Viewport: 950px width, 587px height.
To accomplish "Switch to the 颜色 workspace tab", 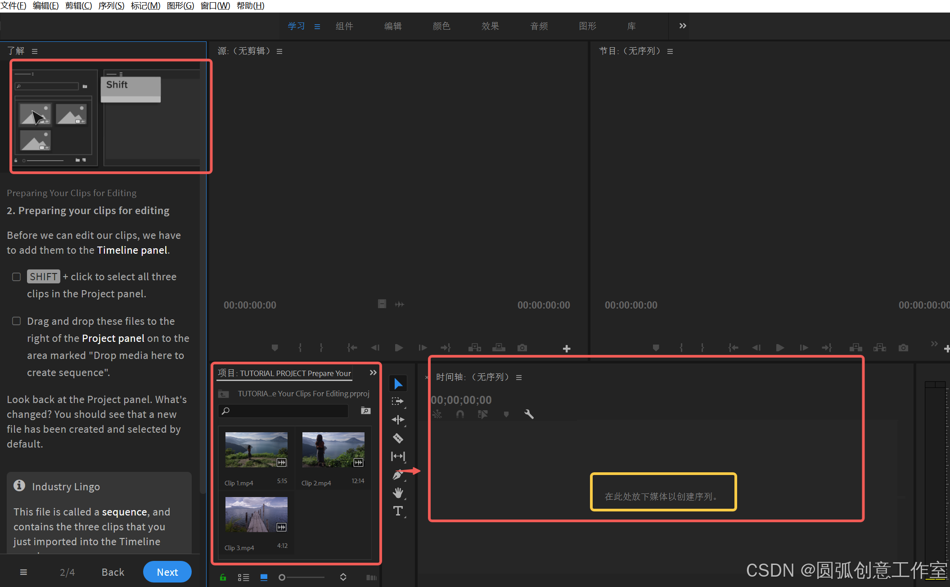I will [x=441, y=26].
